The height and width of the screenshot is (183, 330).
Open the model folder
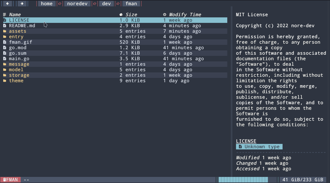pyautogui.click(x=16, y=70)
